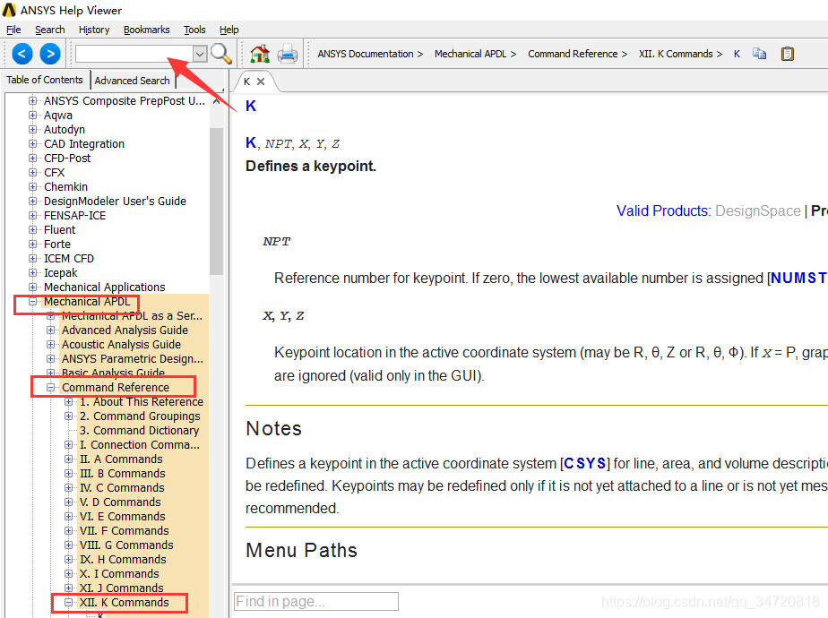Select VIII. G Commands item

click(x=126, y=545)
